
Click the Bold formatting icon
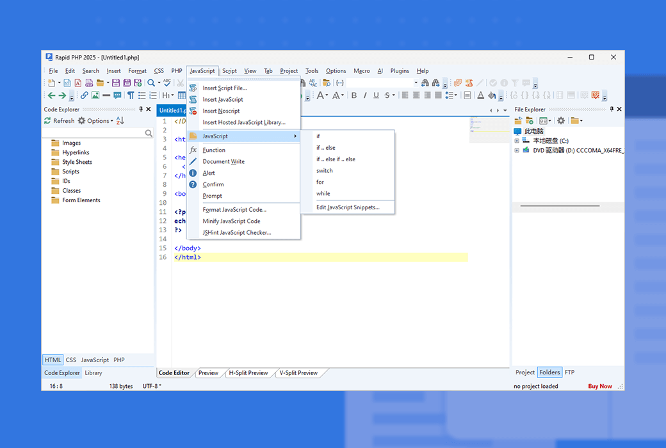[x=353, y=95]
